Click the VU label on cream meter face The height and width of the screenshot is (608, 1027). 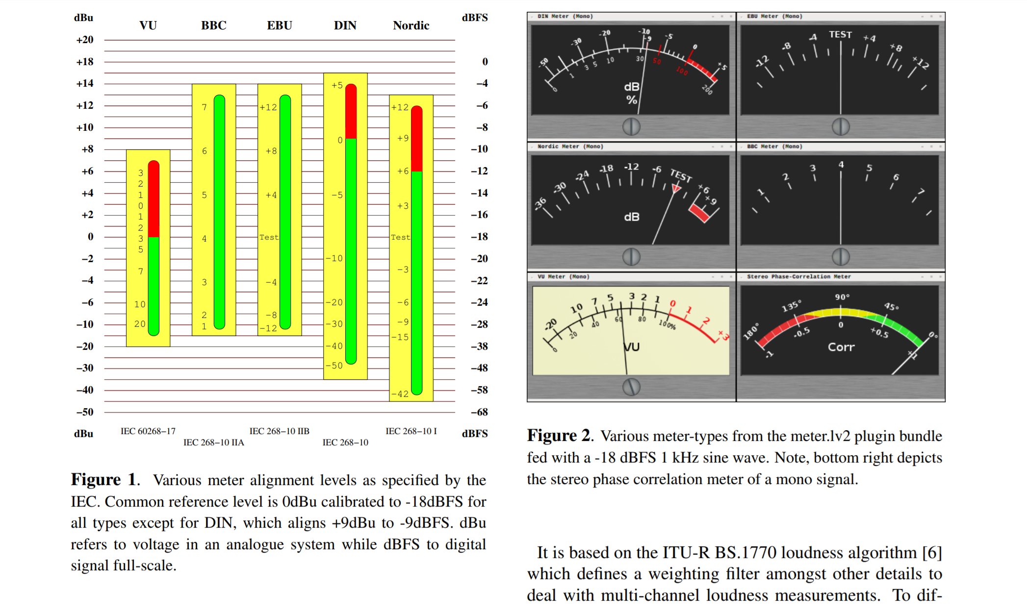pyautogui.click(x=632, y=347)
